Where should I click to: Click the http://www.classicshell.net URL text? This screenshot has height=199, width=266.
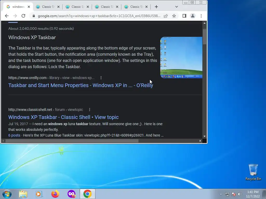click(x=30, y=110)
